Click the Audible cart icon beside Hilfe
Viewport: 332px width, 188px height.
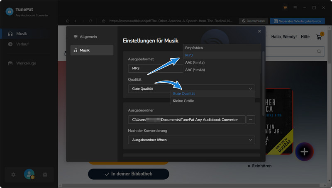[319, 37]
